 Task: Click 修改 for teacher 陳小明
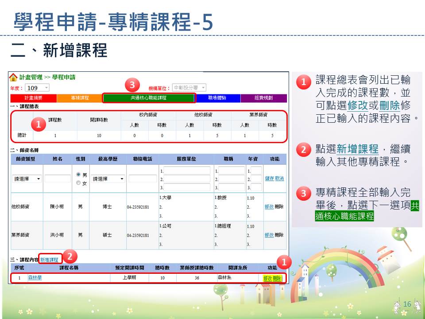coord(269,206)
